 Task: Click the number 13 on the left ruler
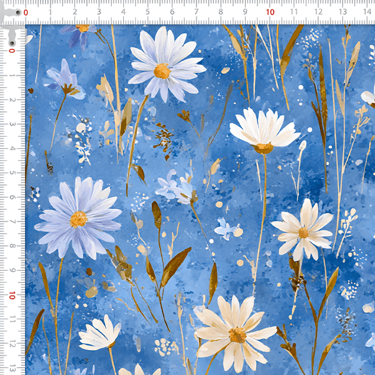pyautogui.click(x=12, y=368)
